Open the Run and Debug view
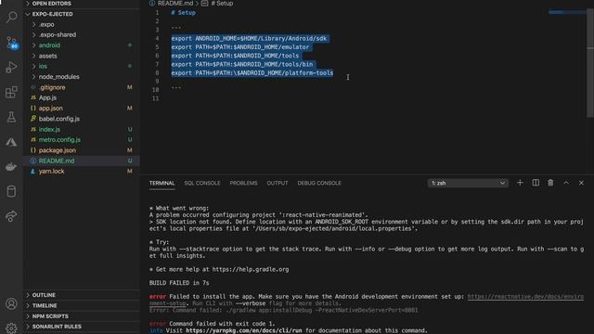The image size is (594, 334). click(x=11, y=68)
